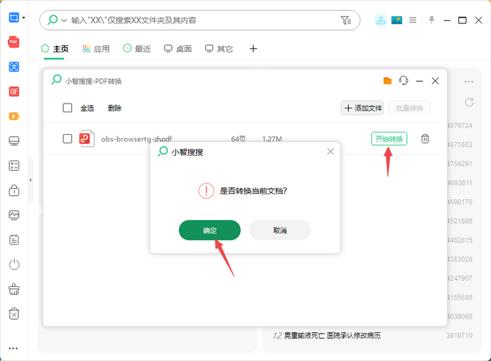The image size is (491, 361).
Task: Open the user account avatar
Action: tap(381, 20)
